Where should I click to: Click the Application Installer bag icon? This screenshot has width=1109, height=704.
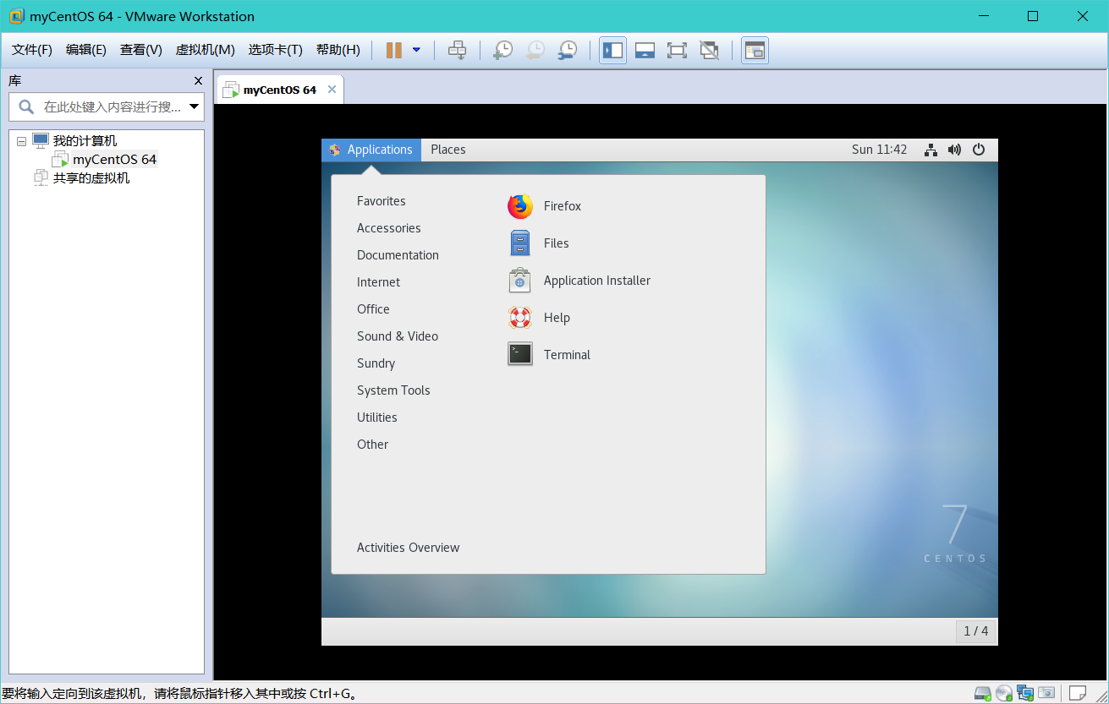tap(520, 281)
